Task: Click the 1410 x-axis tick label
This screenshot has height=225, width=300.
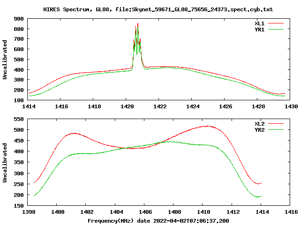Action: [203, 212]
